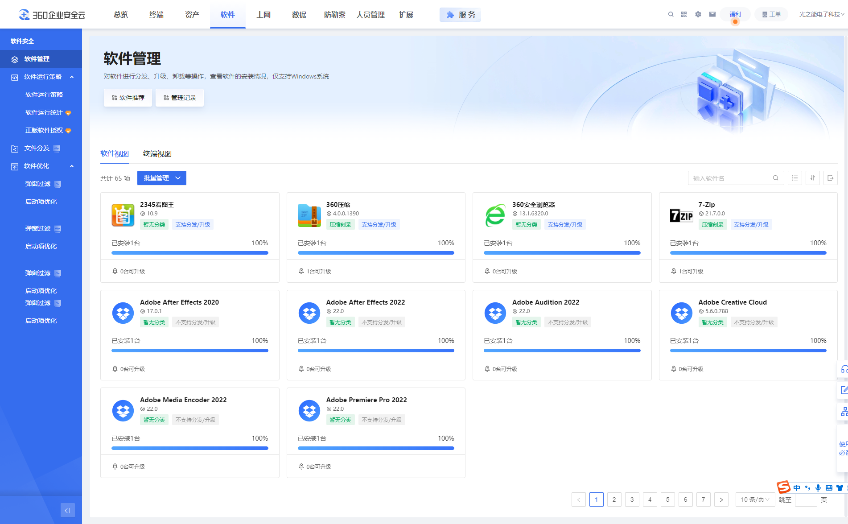Viewport: 848px width, 524px height.
Task: Click the 360安全浏览器 installation progress bar
Action: click(x=562, y=253)
